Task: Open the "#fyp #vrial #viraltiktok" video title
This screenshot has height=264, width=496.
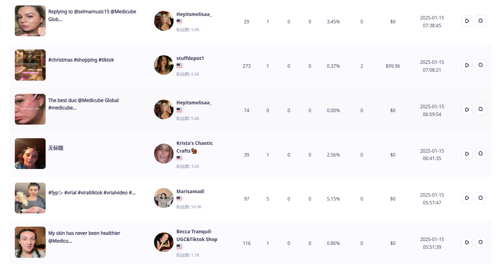Action: tap(92, 193)
